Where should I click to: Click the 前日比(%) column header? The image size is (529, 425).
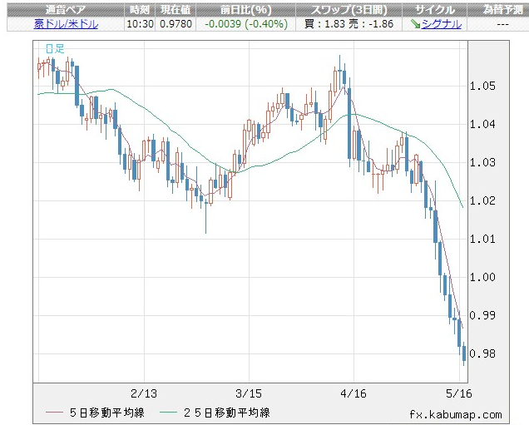tap(245, 9)
